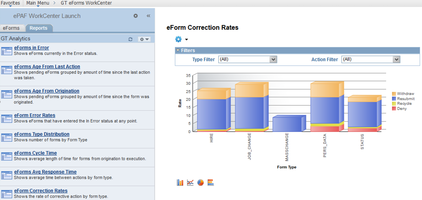This screenshot has height=200, width=422.
Task: Refresh the GT Analytics section
Action: 130,39
